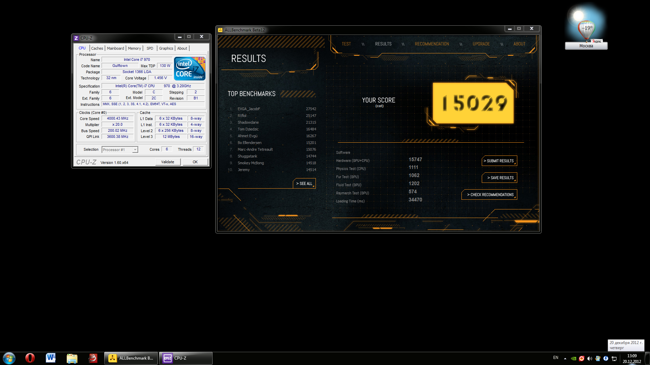Click the Show desktop strip
The height and width of the screenshot is (365, 650).
point(648,358)
